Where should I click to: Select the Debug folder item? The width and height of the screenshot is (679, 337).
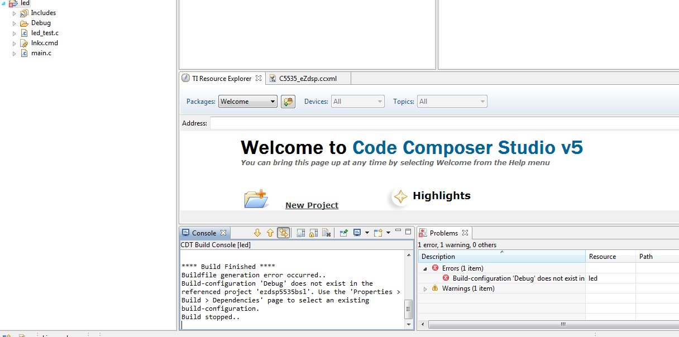41,23
